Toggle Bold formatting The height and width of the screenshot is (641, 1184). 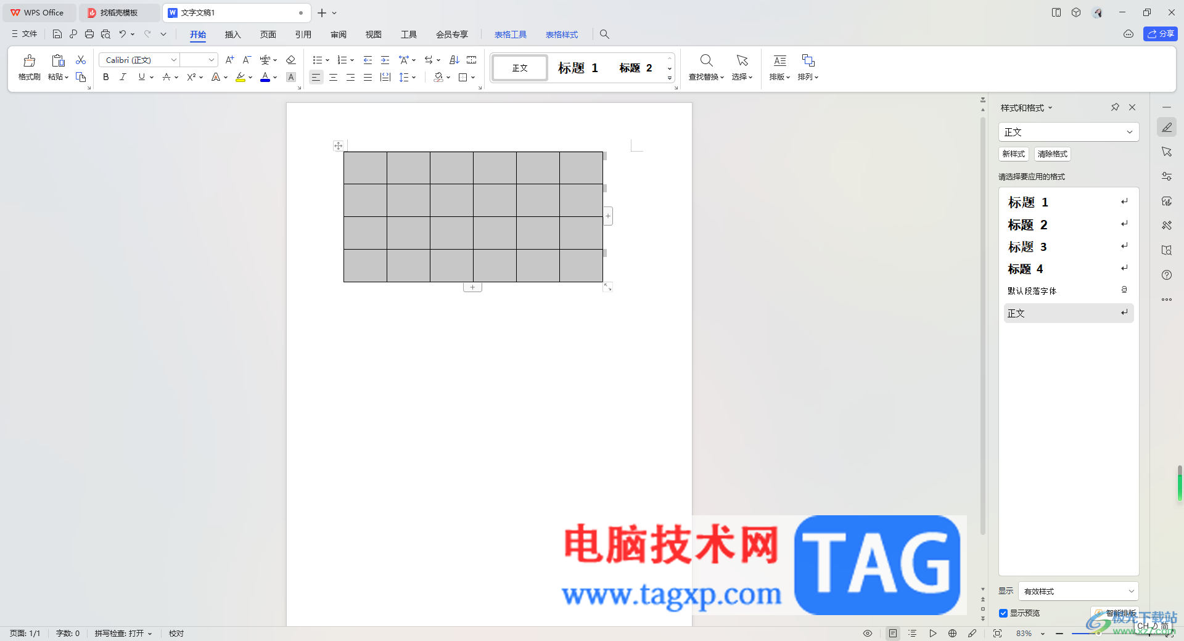106,77
